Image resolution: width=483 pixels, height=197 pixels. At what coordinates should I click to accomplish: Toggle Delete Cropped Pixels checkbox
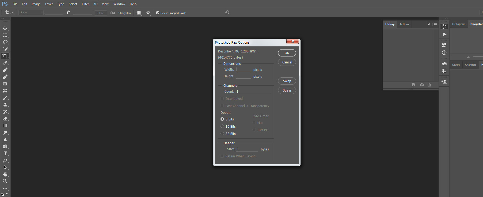coord(158,13)
